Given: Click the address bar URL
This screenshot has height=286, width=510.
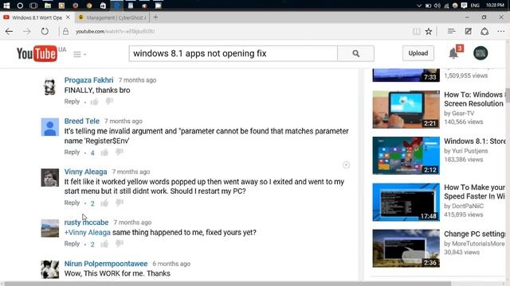Looking at the screenshot, I should 115,32.
